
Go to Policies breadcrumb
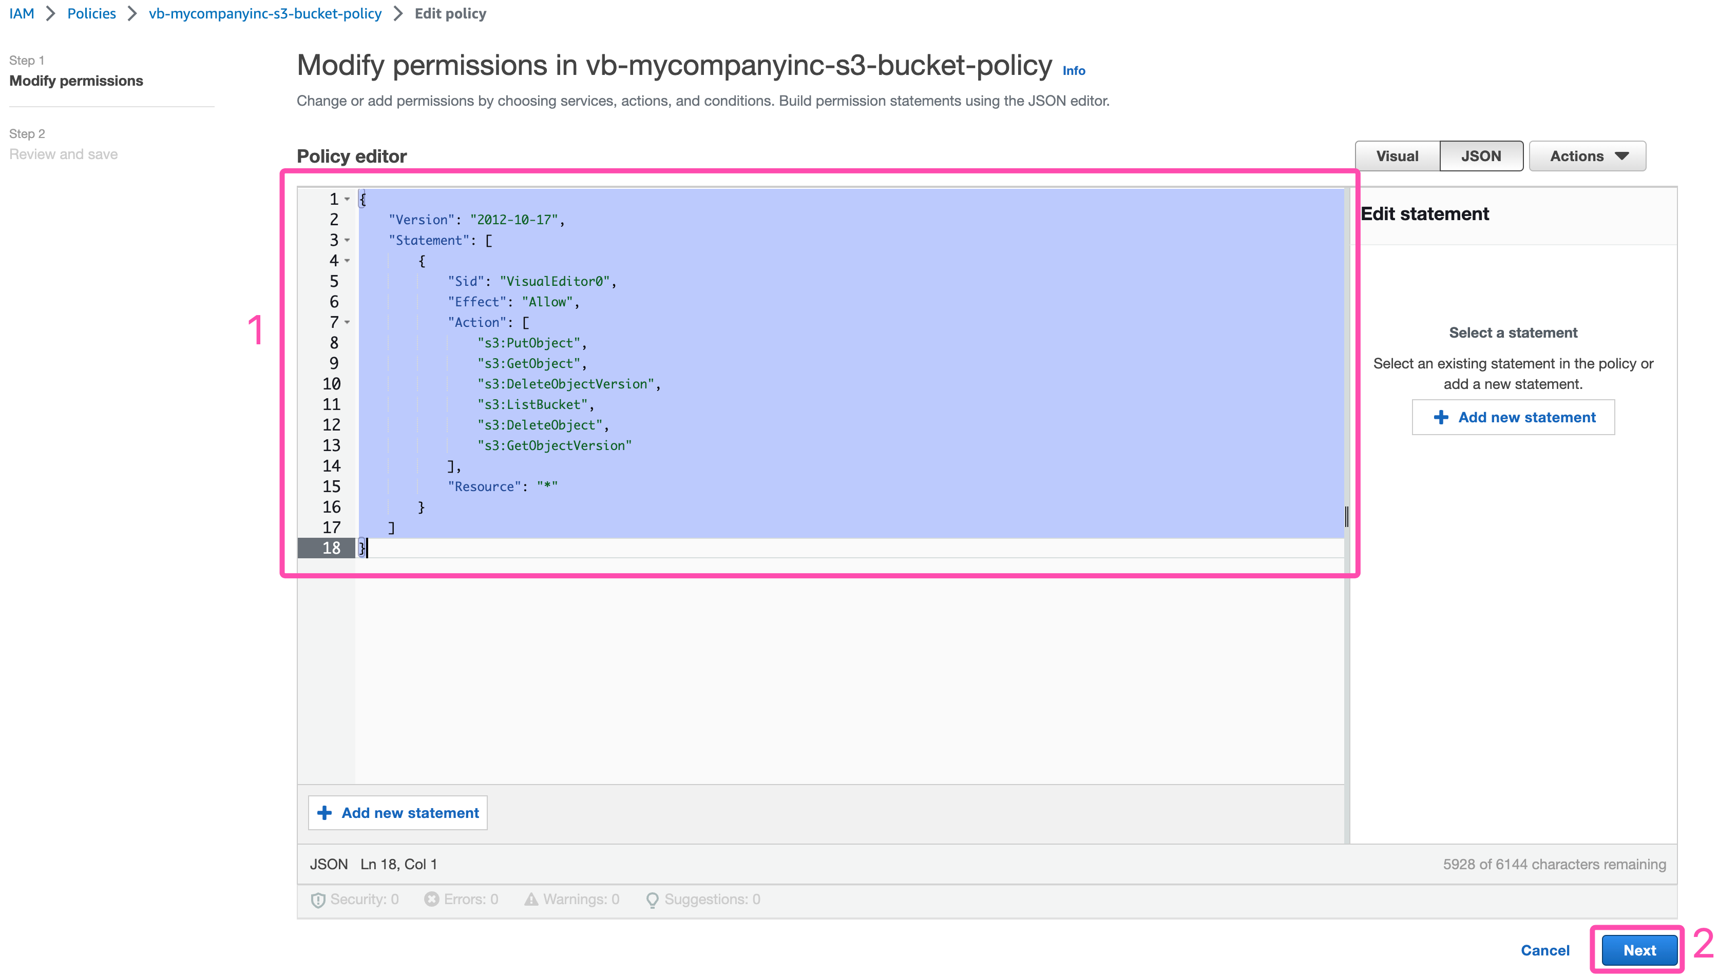[91, 13]
